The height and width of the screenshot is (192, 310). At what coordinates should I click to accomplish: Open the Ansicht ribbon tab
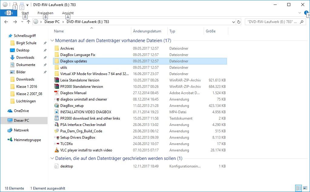(68, 13)
